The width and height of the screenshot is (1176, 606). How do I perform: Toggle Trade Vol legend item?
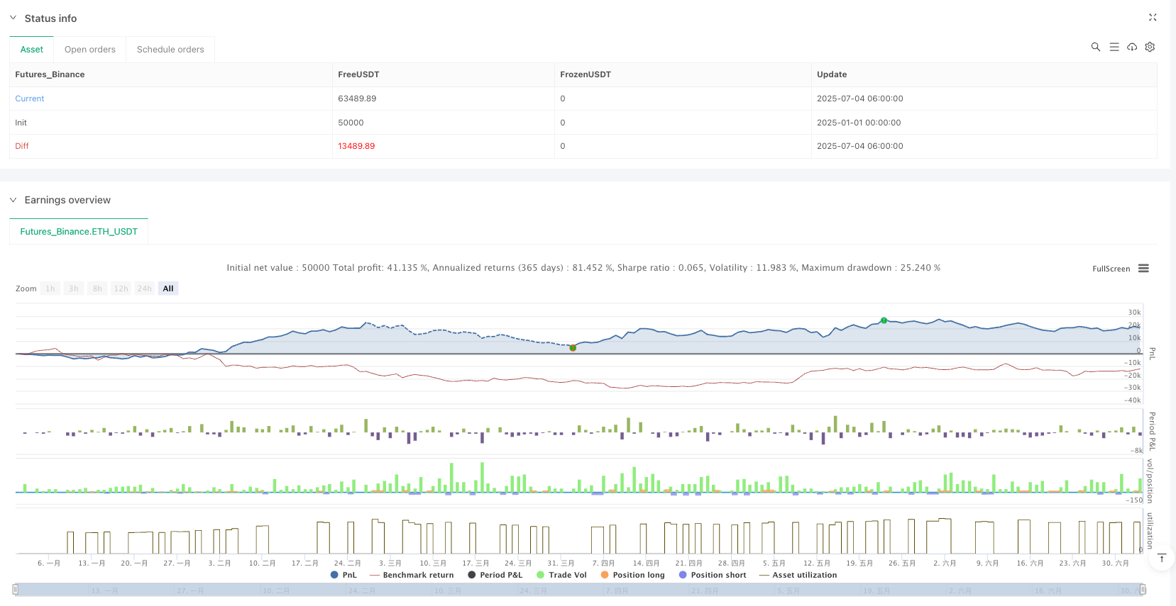click(561, 575)
